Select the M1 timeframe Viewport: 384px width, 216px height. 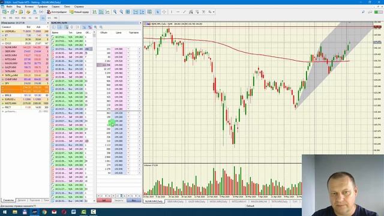[x=4, y=18]
